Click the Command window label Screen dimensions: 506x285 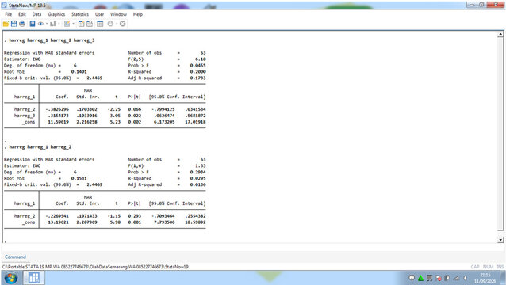[x=15, y=257]
